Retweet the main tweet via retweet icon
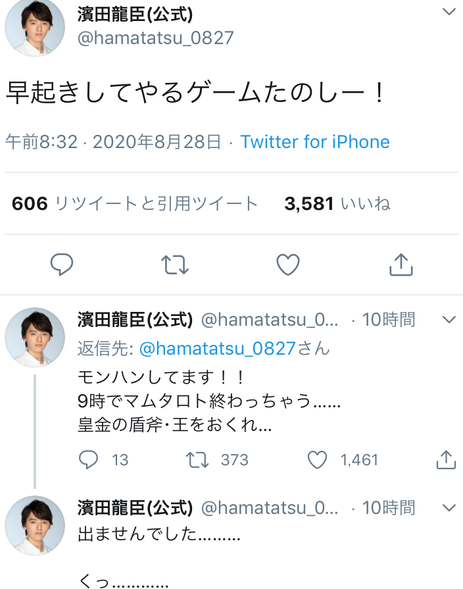This screenshot has width=463, height=589. [174, 265]
